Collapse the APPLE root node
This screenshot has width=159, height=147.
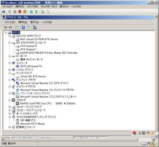6,33
